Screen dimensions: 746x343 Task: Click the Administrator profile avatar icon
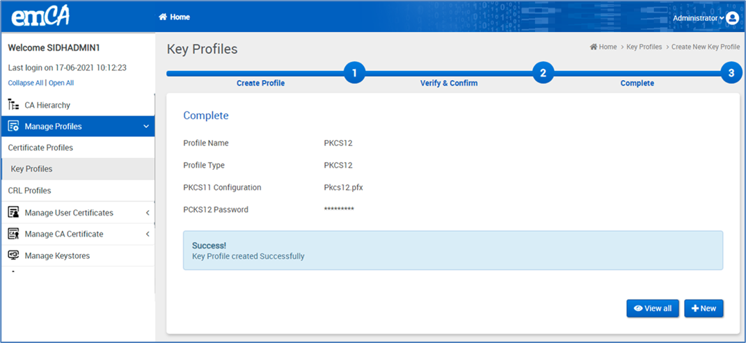tap(732, 18)
